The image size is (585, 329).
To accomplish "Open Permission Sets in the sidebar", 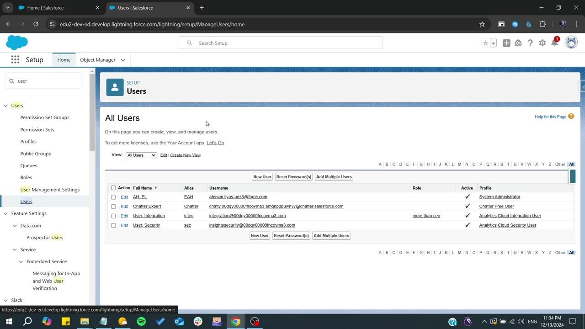I will pos(37,130).
